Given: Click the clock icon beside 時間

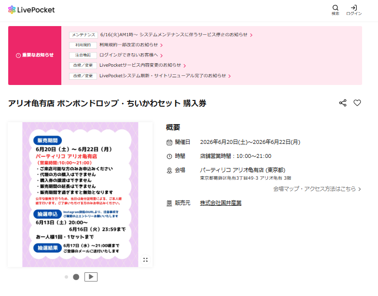Looking at the screenshot, I should click(x=169, y=156).
